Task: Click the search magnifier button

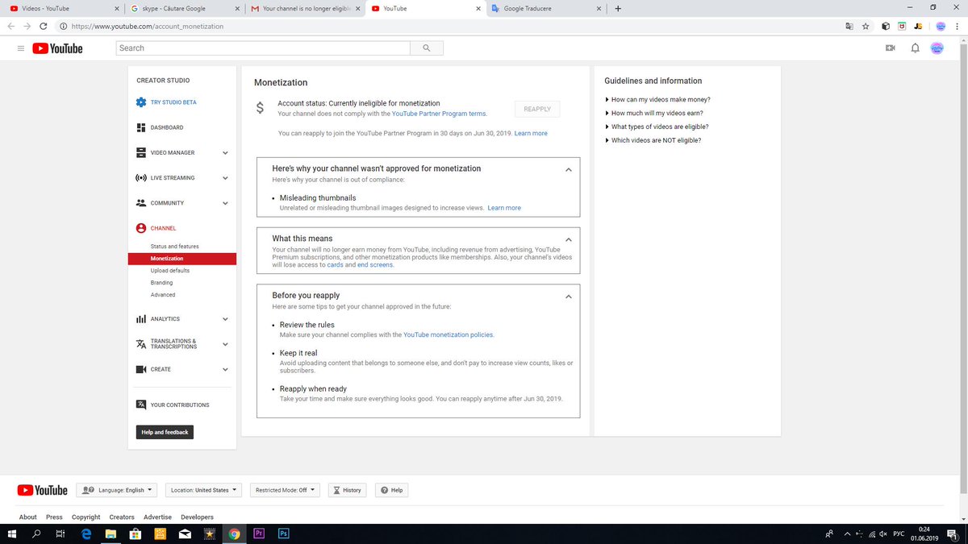Action: [426, 48]
